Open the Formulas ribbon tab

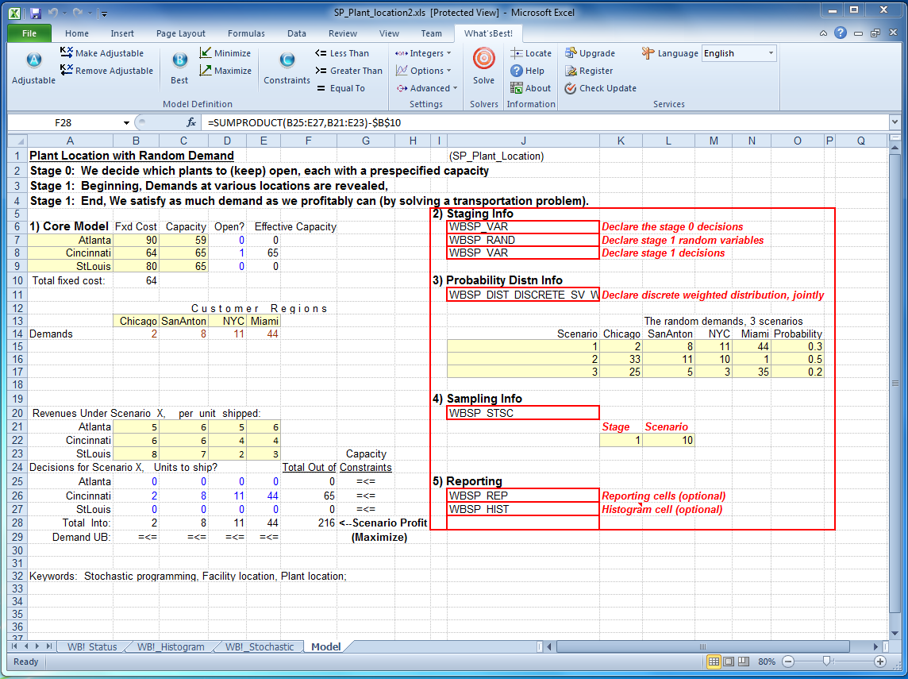246,33
